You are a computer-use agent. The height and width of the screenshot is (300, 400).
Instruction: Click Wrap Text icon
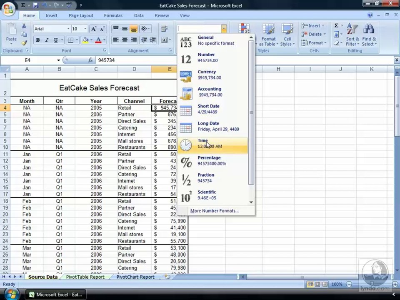[164, 29]
